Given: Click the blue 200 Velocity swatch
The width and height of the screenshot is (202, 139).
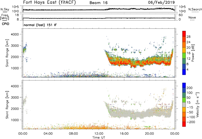Looking at the screenshot, I should pyautogui.click(x=184, y=85).
